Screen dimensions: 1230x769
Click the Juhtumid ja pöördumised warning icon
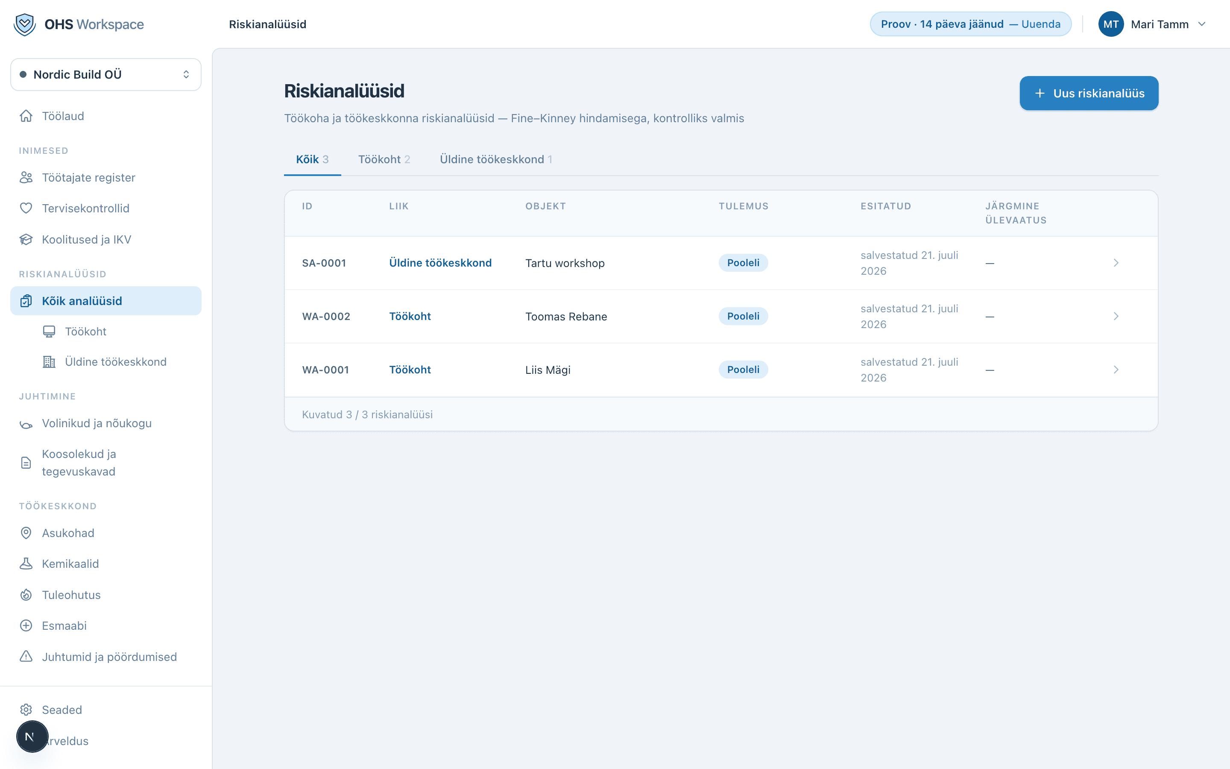[26, 657]
